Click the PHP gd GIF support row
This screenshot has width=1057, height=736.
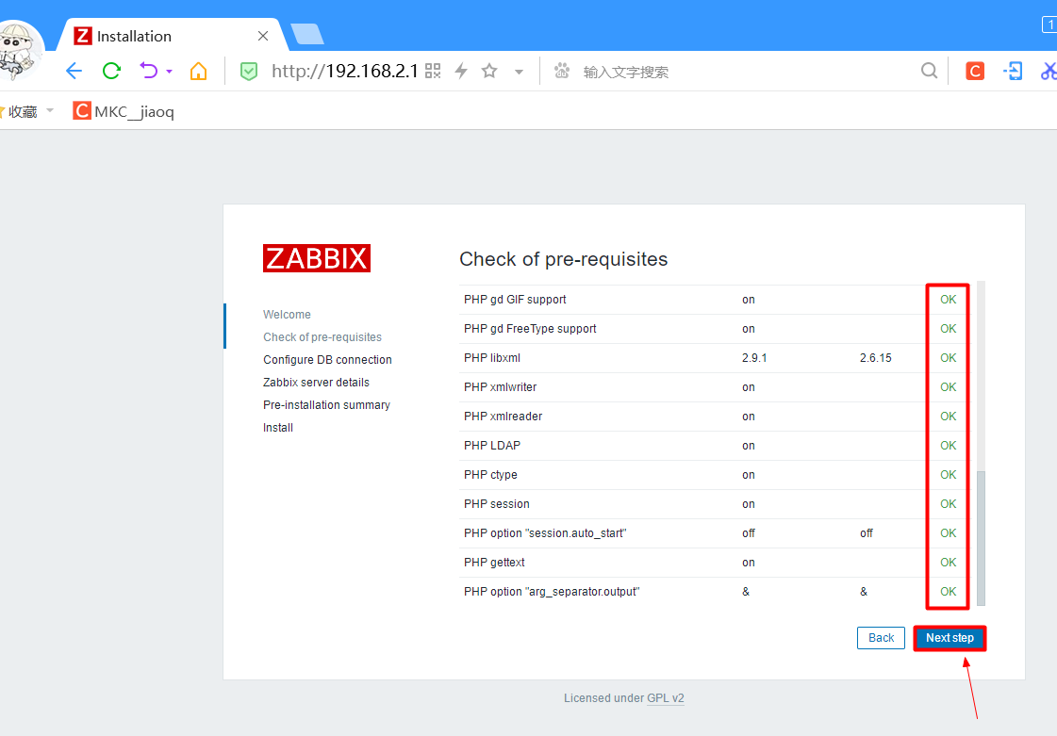716,300
